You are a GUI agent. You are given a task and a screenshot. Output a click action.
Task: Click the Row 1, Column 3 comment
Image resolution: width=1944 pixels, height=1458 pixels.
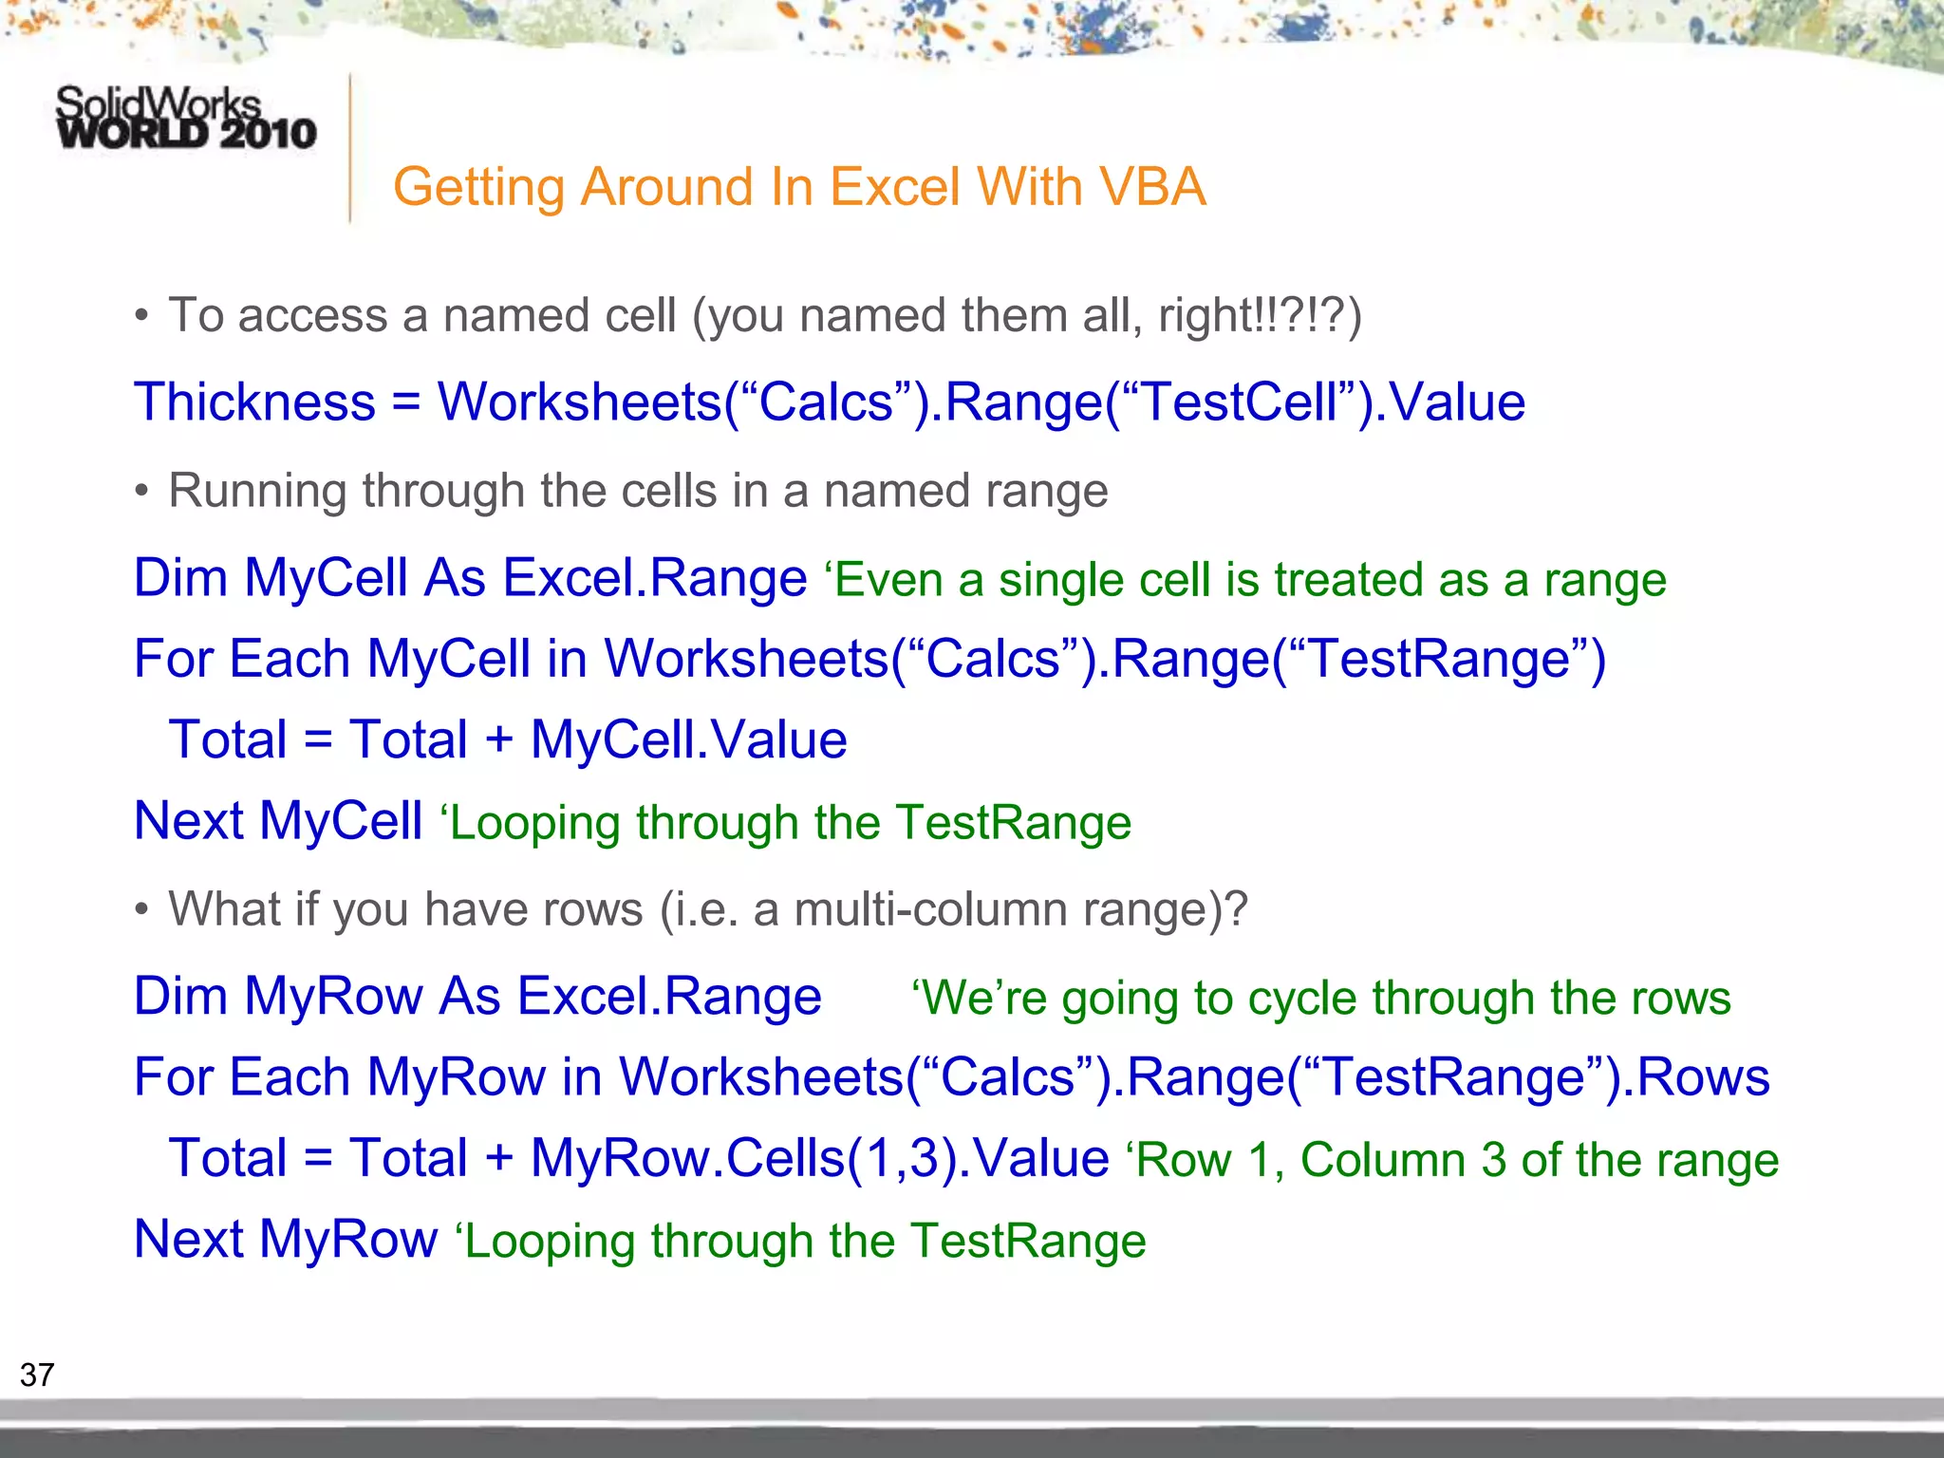1451,1159
